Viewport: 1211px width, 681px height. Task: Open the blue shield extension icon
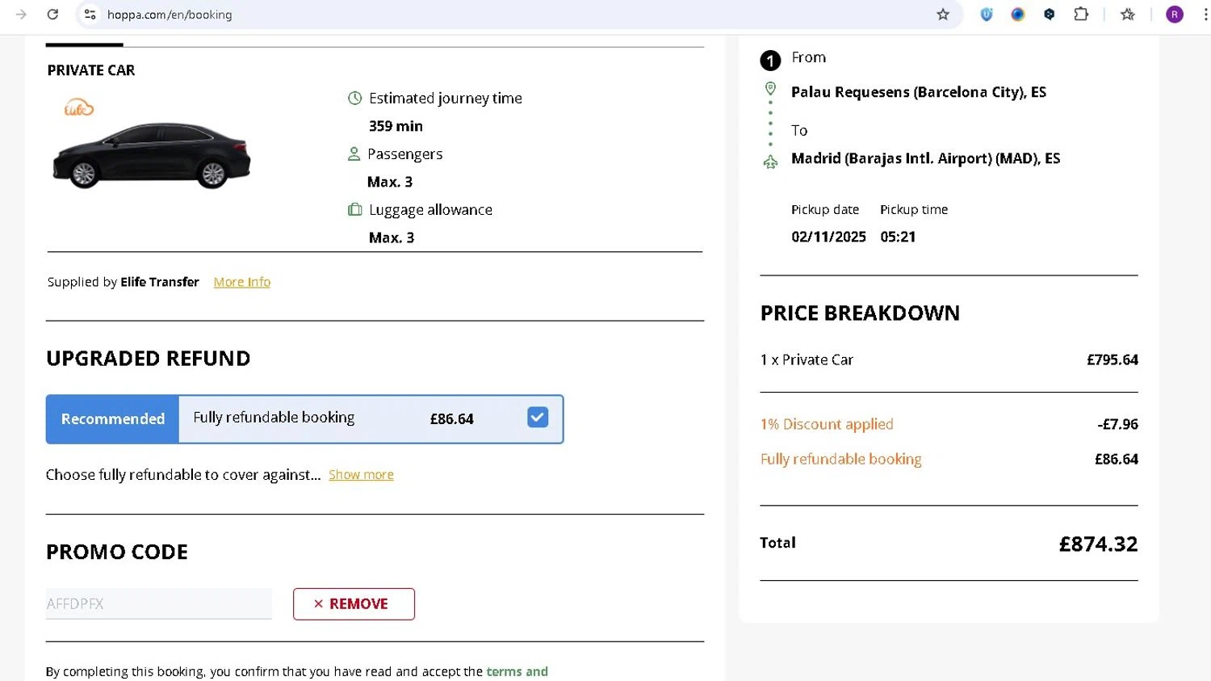point(986,15)
